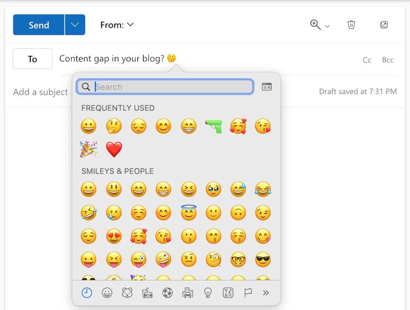Click inside the emoji Search field
This screenshot has height=310, width=410.
164,87
